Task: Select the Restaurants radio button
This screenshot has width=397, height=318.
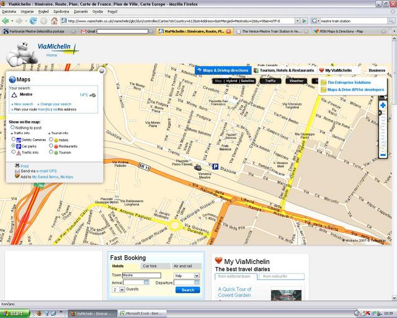Action: click(51, 146)
